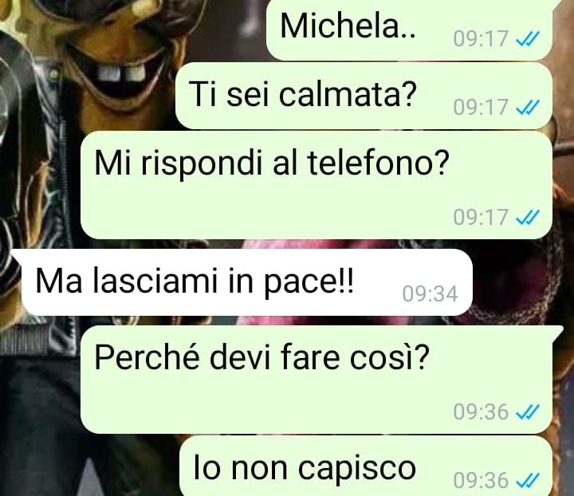Tap read ticks on 'Mi rispondi al telefono?'

coord(528,217)
